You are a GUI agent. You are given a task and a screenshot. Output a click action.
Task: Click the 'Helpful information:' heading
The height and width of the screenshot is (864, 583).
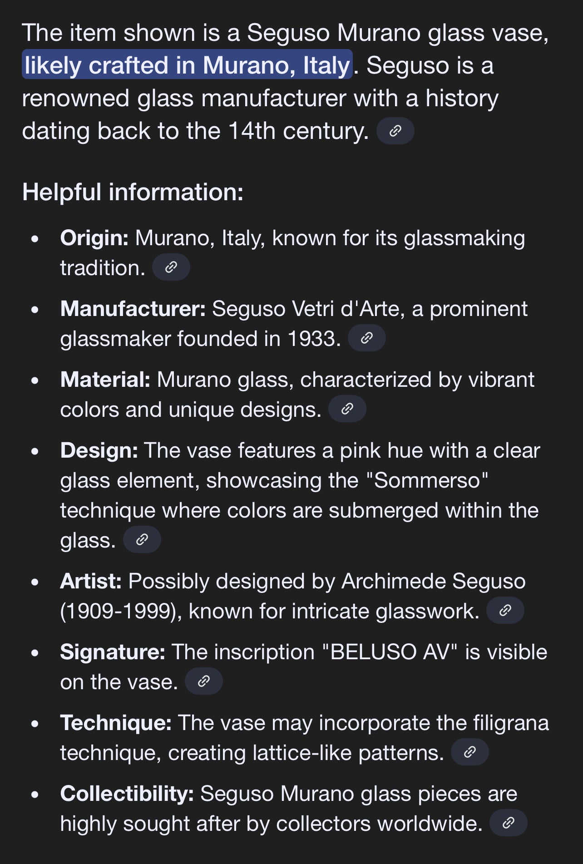pyautogui.click(x=133, y=192)
